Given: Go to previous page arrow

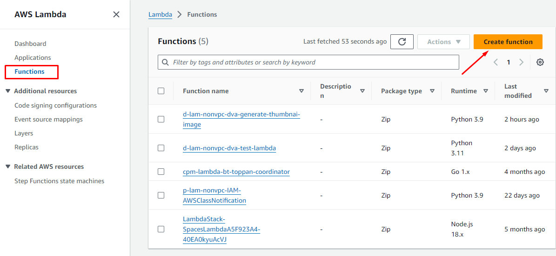Looking at the screenshot, I should 496,62.
